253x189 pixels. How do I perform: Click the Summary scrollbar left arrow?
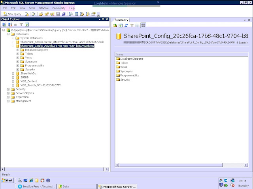(117, 165)
